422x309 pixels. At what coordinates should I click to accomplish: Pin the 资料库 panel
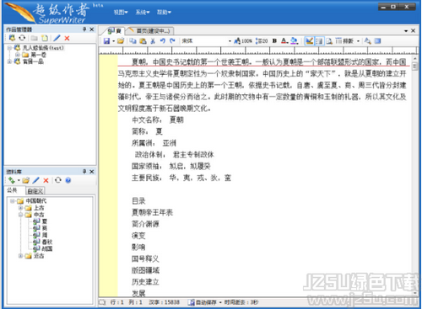coord(84,172)
